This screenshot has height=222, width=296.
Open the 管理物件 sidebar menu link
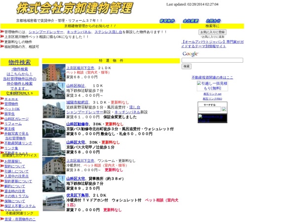click(x=11, y=104)
